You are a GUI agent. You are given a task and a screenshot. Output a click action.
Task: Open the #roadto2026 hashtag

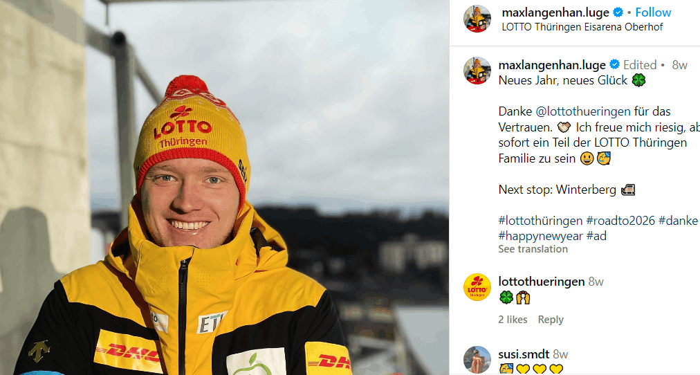(x=620, y=221)
